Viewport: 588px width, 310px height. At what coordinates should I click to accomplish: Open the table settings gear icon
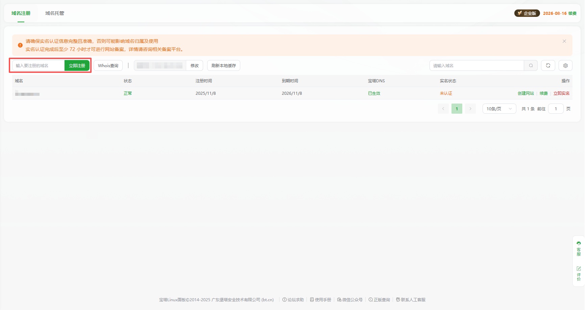(x=565, y=65)
